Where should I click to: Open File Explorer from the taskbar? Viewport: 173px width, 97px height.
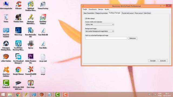[10, 95]
